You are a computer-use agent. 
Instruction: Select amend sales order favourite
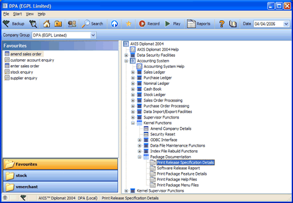[x=24, y=54]
